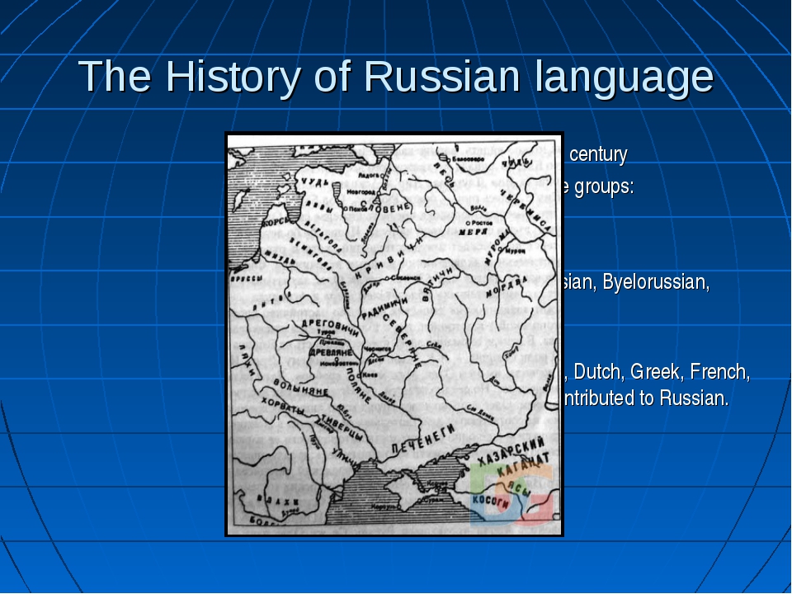Click the 'ПОЛЯНЕ' label on the map
792x594 pixels.
tap(359, 384)
